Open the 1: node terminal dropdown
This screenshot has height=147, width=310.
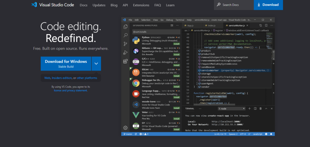coord(232,109)
